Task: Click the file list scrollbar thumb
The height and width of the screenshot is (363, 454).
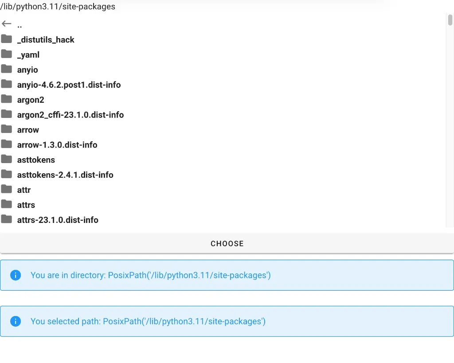Action: (450, 20)
